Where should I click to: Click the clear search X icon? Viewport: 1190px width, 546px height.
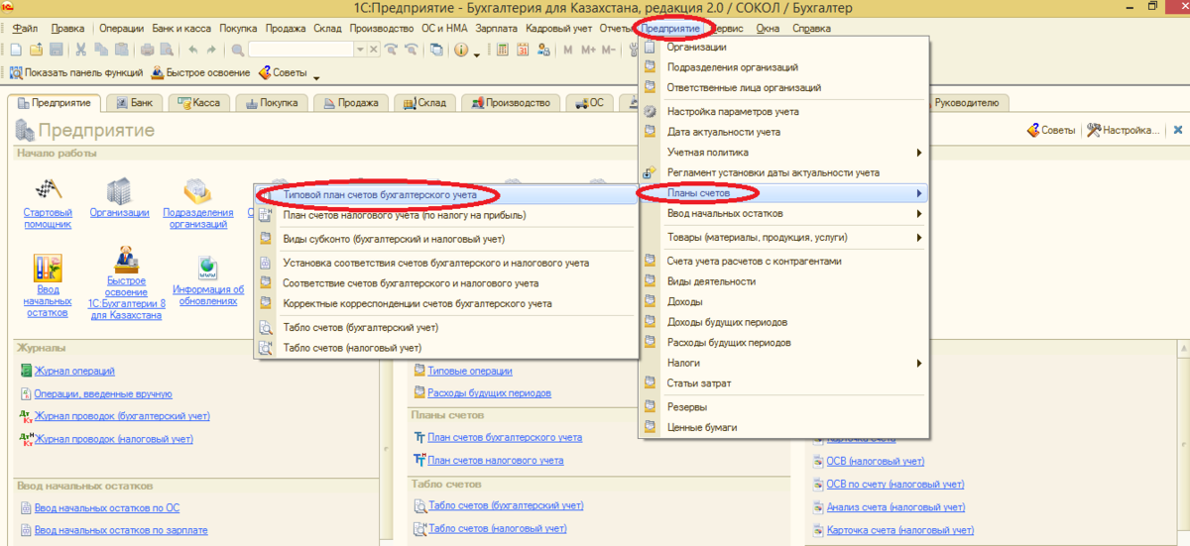[x=373, y=50]
